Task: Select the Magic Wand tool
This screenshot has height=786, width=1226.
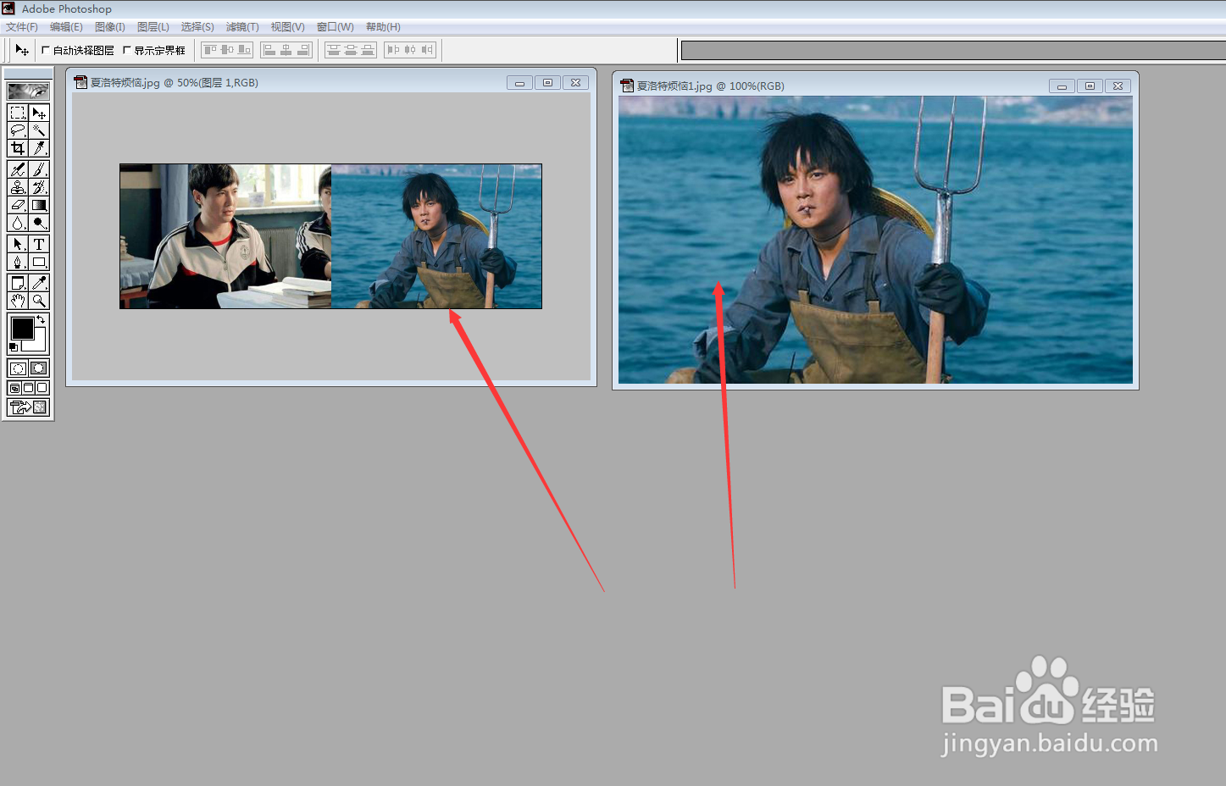Action: [39, 130]
